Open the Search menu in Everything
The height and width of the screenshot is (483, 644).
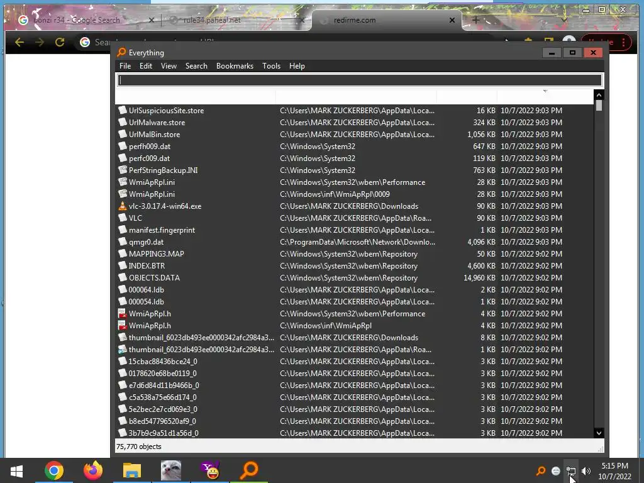click(x=196, y=66)
